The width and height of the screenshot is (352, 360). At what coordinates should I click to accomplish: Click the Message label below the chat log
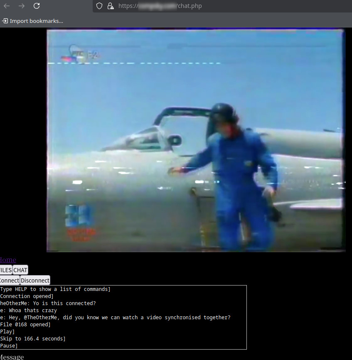click(x=12, y=357)
